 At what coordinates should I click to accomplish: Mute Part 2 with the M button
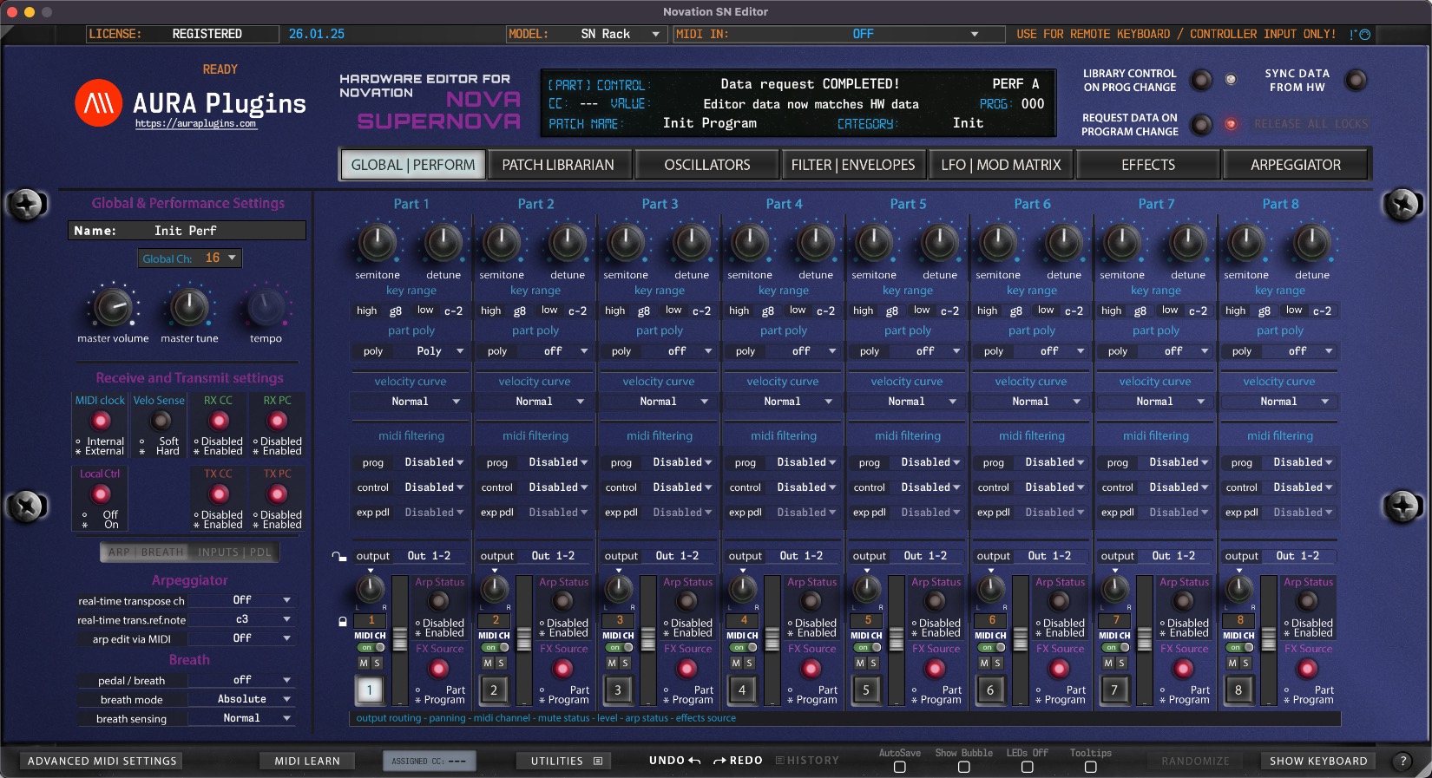tap(488, 663)
